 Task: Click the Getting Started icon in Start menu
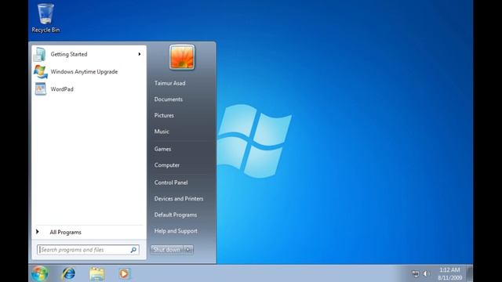tap(40, 54)
